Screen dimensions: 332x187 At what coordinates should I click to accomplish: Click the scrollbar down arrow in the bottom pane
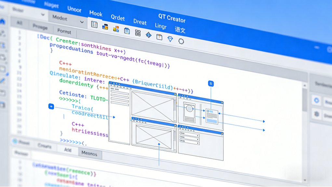[x=305, y=180]
